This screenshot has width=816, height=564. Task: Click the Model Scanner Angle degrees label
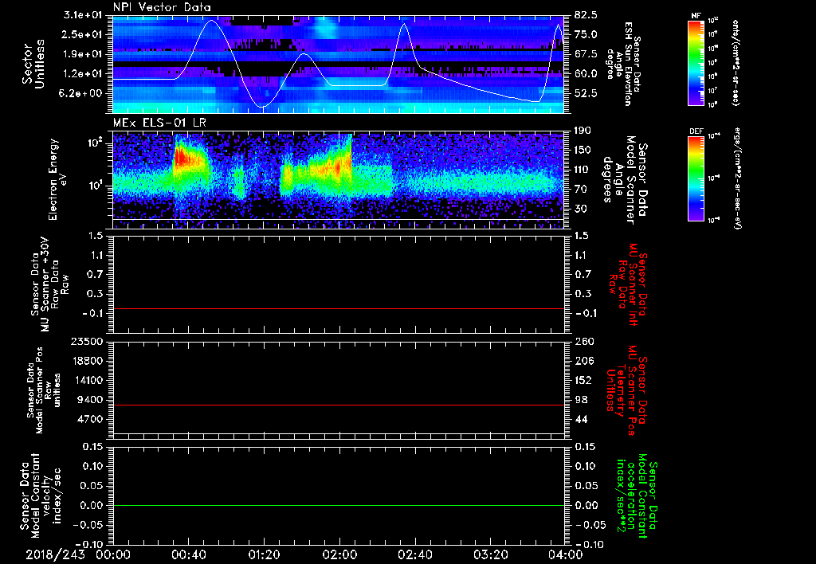coord(625,180)
